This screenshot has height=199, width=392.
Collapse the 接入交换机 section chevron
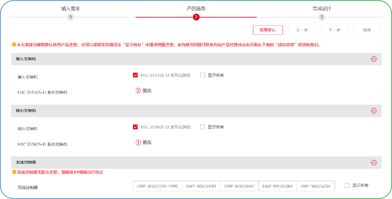[374, 59]
